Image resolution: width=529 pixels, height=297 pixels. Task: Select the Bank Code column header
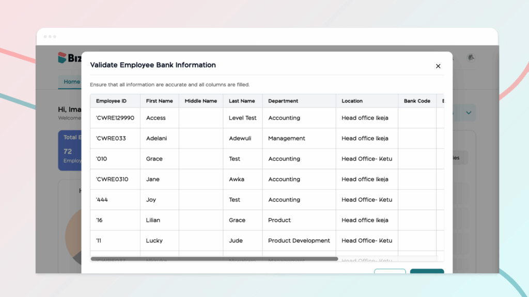(417, 101)
